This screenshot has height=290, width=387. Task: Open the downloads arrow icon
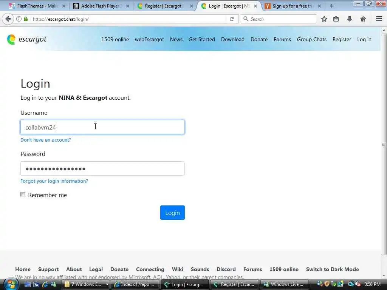coord(350,19)
